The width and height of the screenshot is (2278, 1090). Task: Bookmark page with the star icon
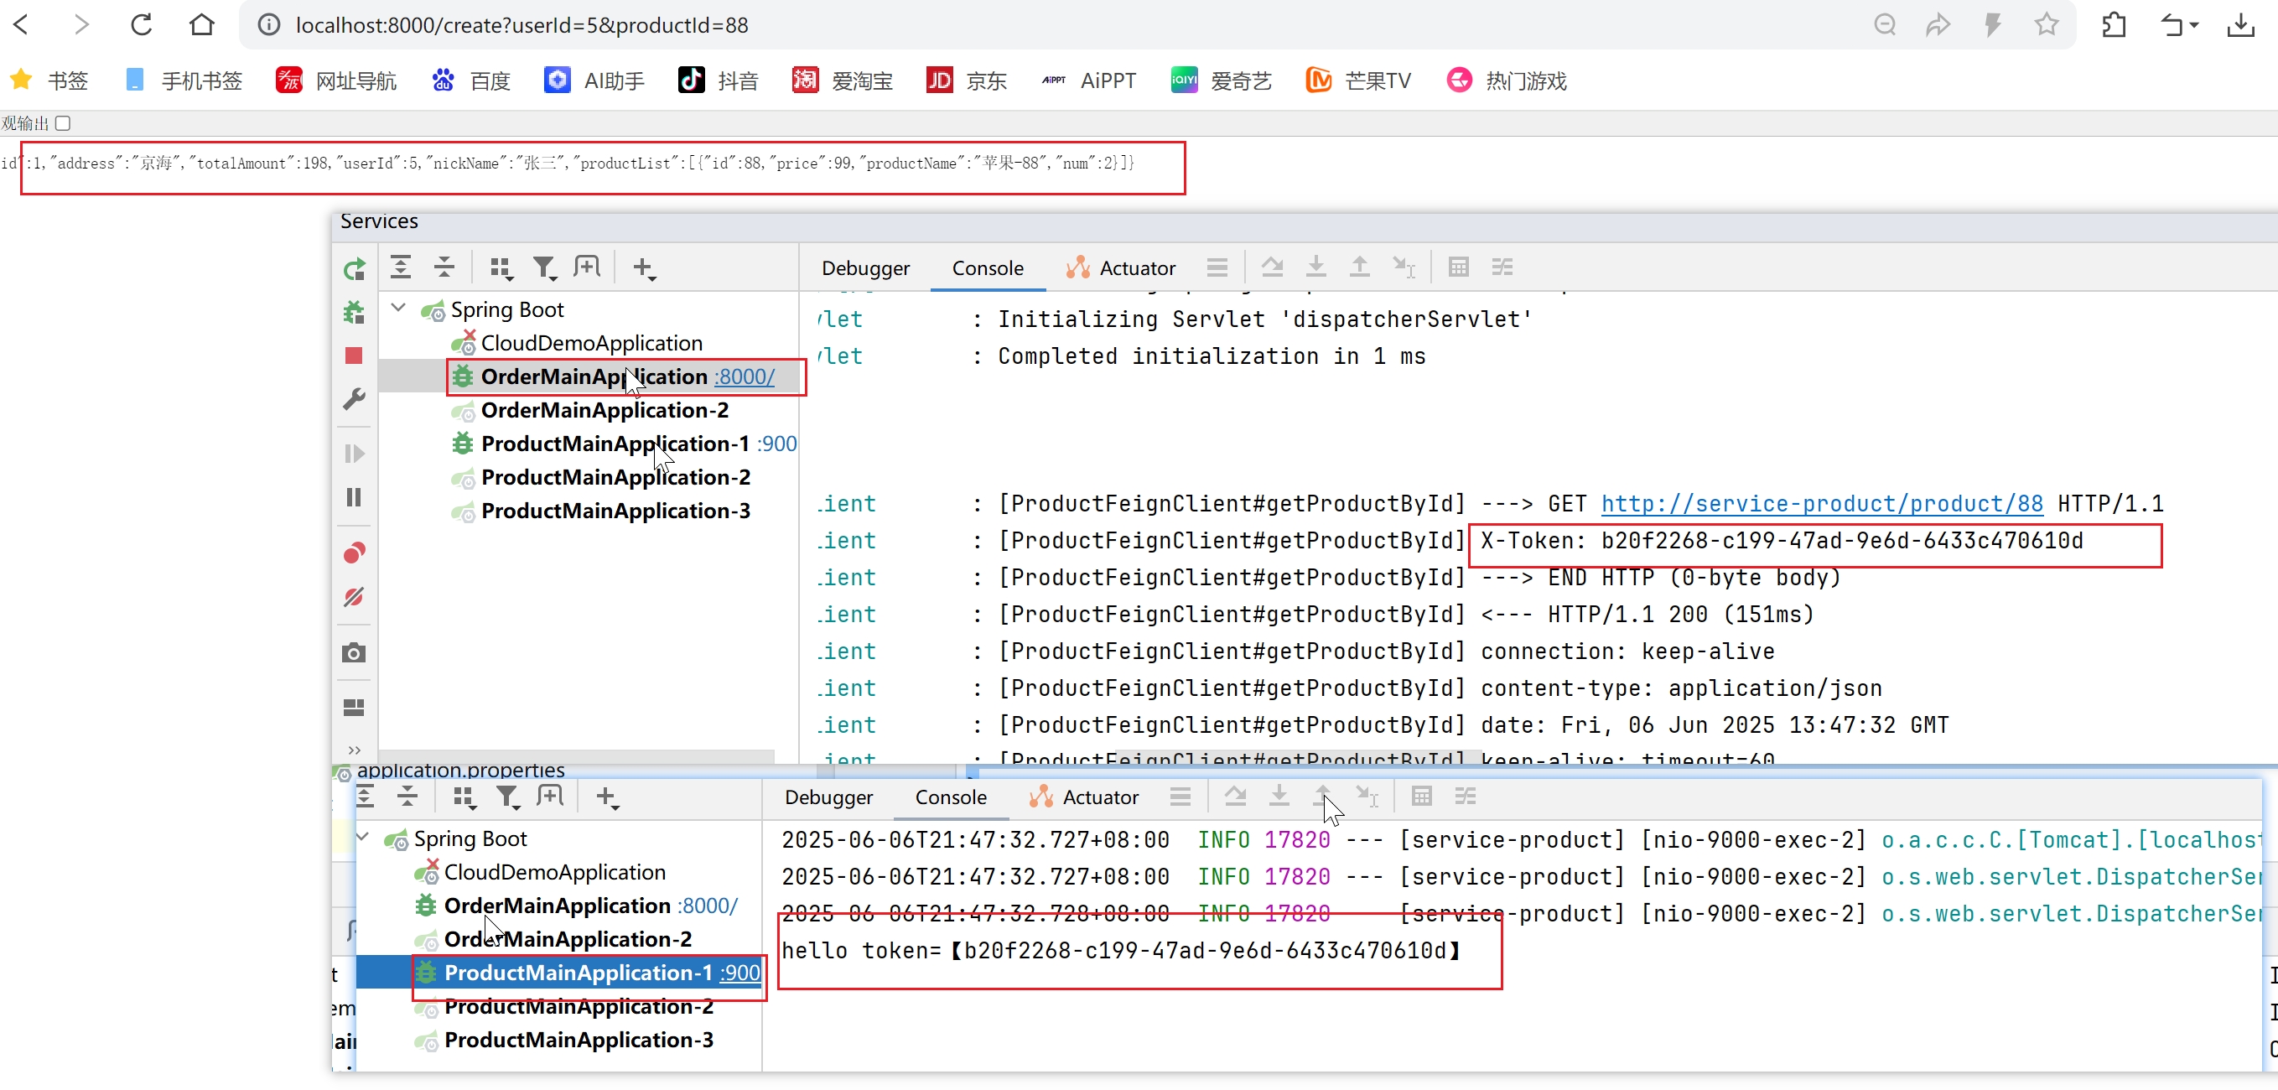tap(2046, 25)
